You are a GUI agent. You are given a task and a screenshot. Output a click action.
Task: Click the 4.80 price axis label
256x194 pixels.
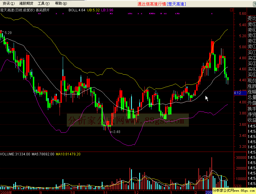(x=242, y=58)
